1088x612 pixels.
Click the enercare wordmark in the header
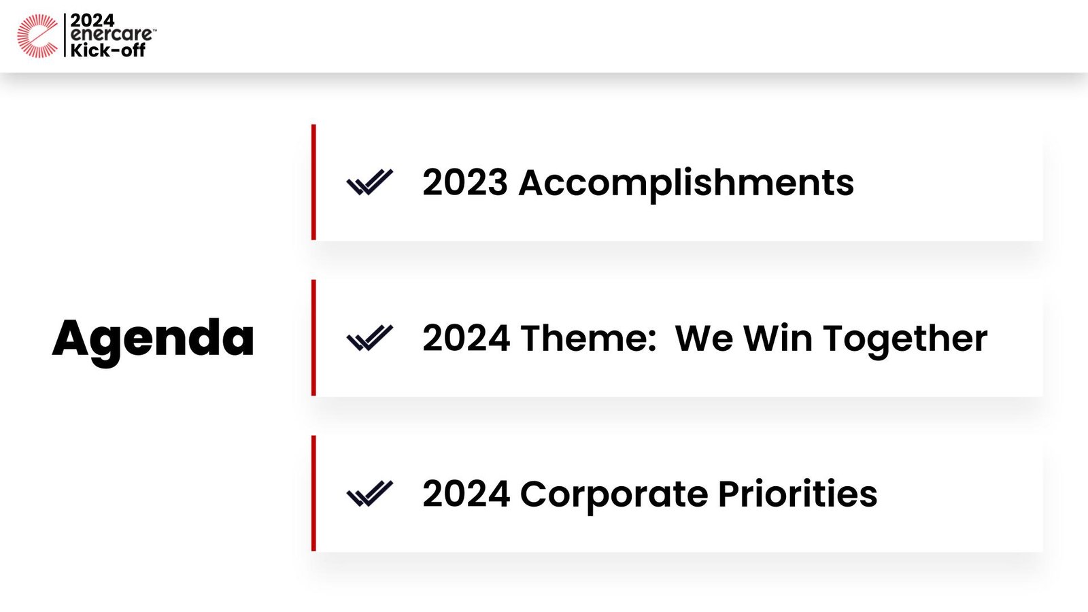[113, 35]
